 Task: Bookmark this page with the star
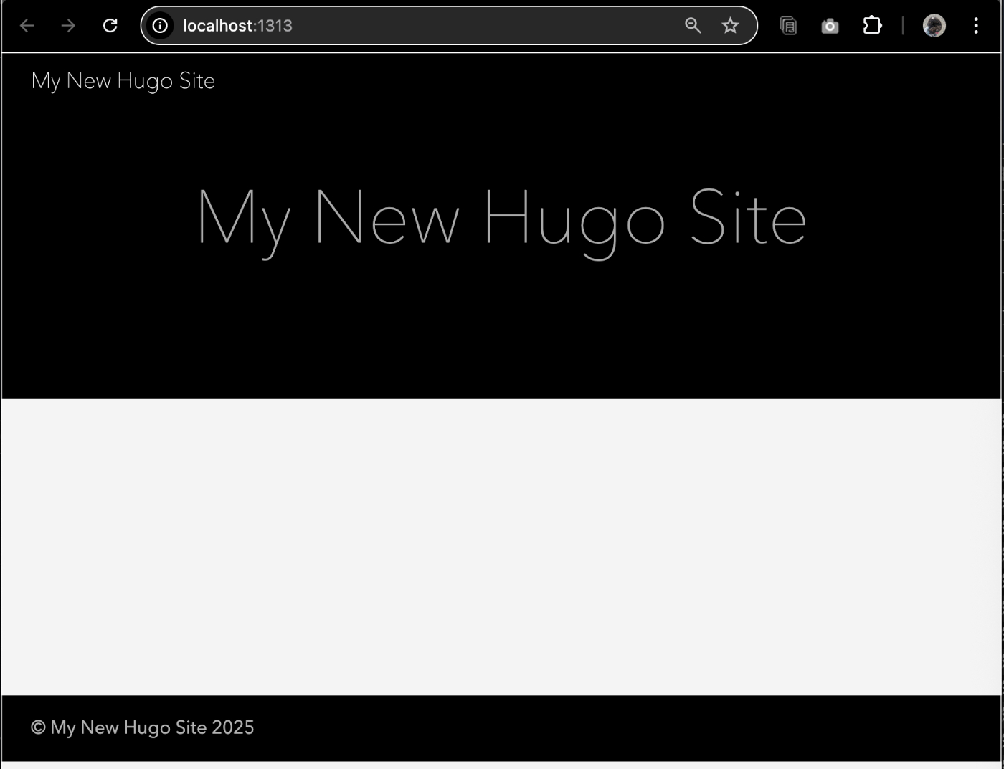[x=730, y=26]
